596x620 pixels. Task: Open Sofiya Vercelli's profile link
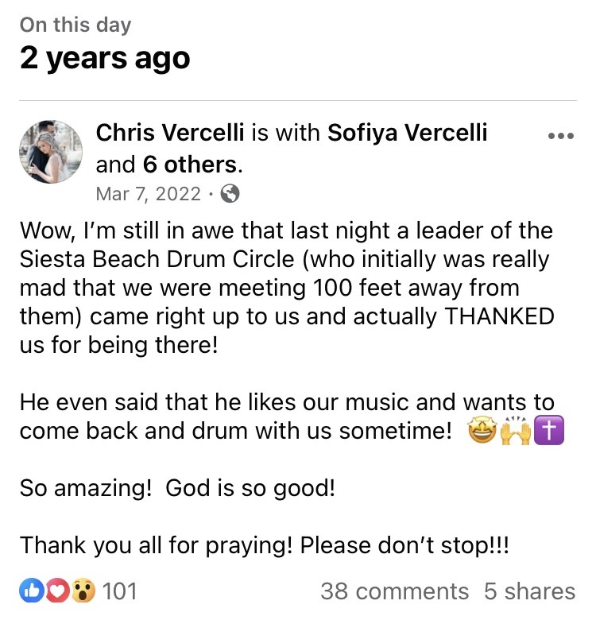tap(407, 132)
